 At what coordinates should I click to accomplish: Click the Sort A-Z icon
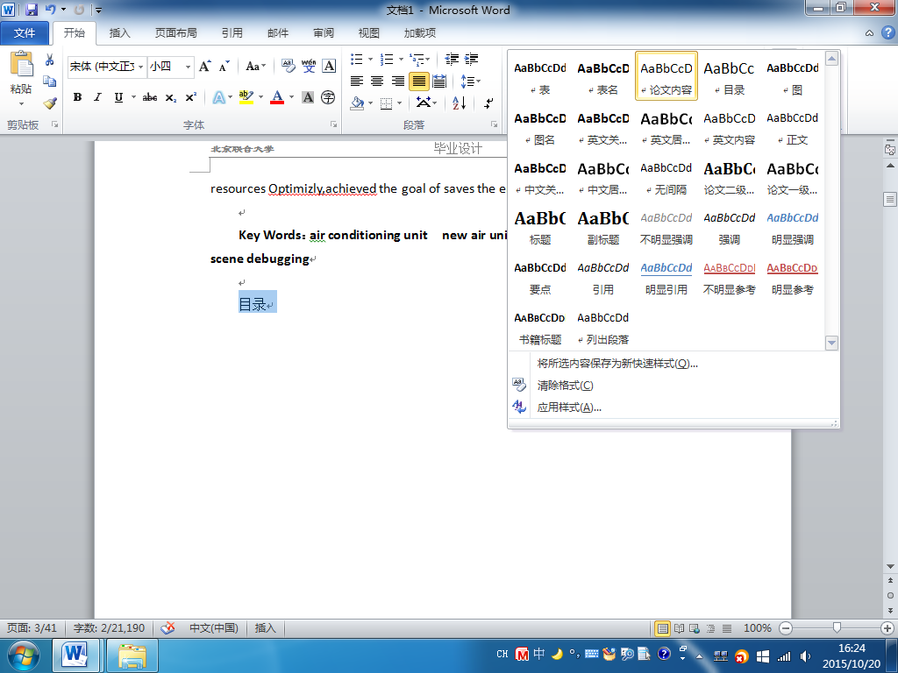(x=460, y=103)
